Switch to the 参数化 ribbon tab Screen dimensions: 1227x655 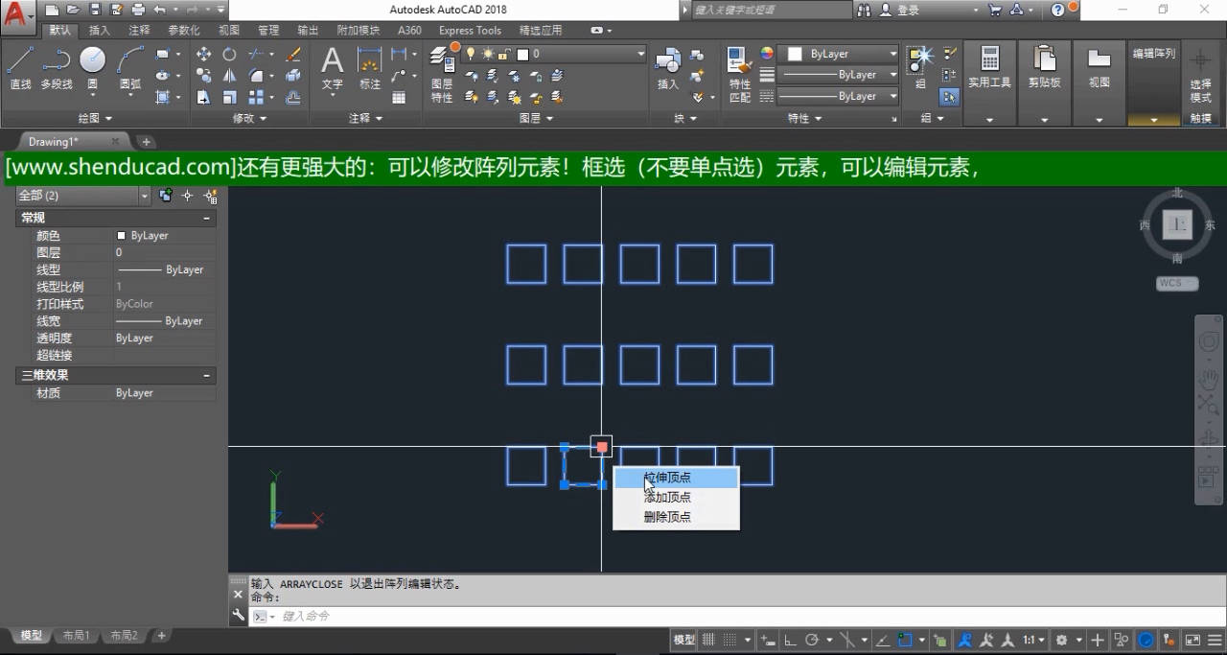[x=183, y=30]
